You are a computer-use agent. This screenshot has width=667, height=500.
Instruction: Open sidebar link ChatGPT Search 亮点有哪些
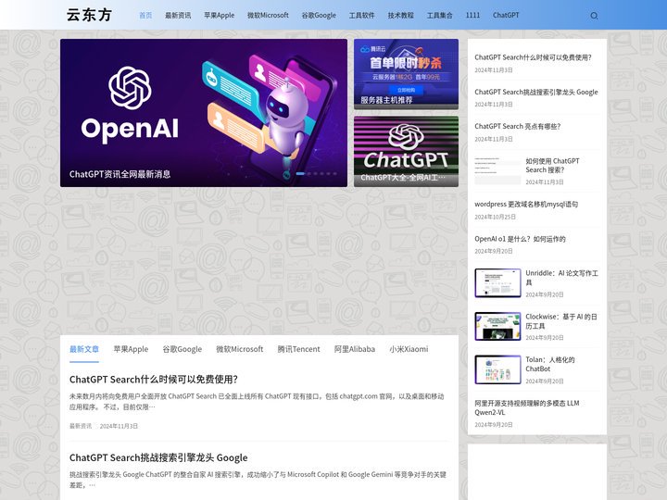click(x=518, y=126)
